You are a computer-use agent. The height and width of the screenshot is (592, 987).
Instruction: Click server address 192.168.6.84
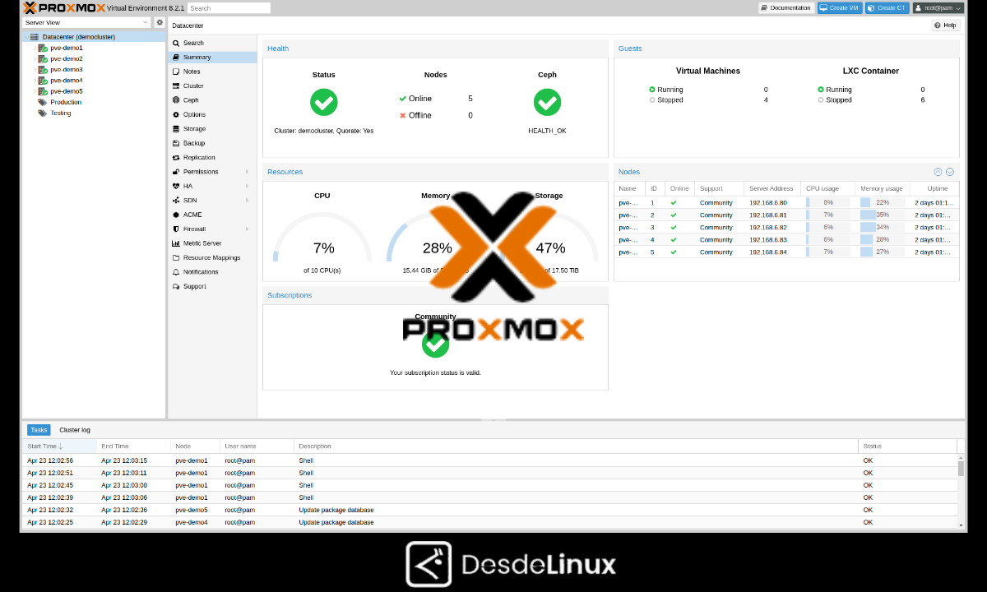point(768,252)
